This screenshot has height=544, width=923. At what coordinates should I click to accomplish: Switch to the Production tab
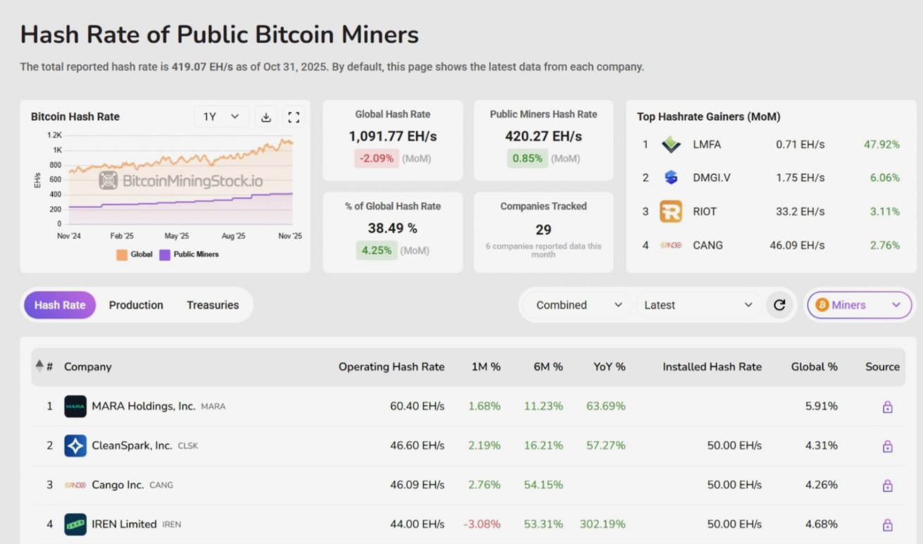[x=136, y=305]
